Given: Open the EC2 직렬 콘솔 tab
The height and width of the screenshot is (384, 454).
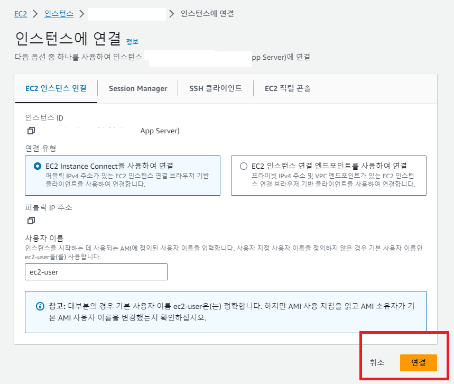Looking at the screenshot, I should (288, 88).
